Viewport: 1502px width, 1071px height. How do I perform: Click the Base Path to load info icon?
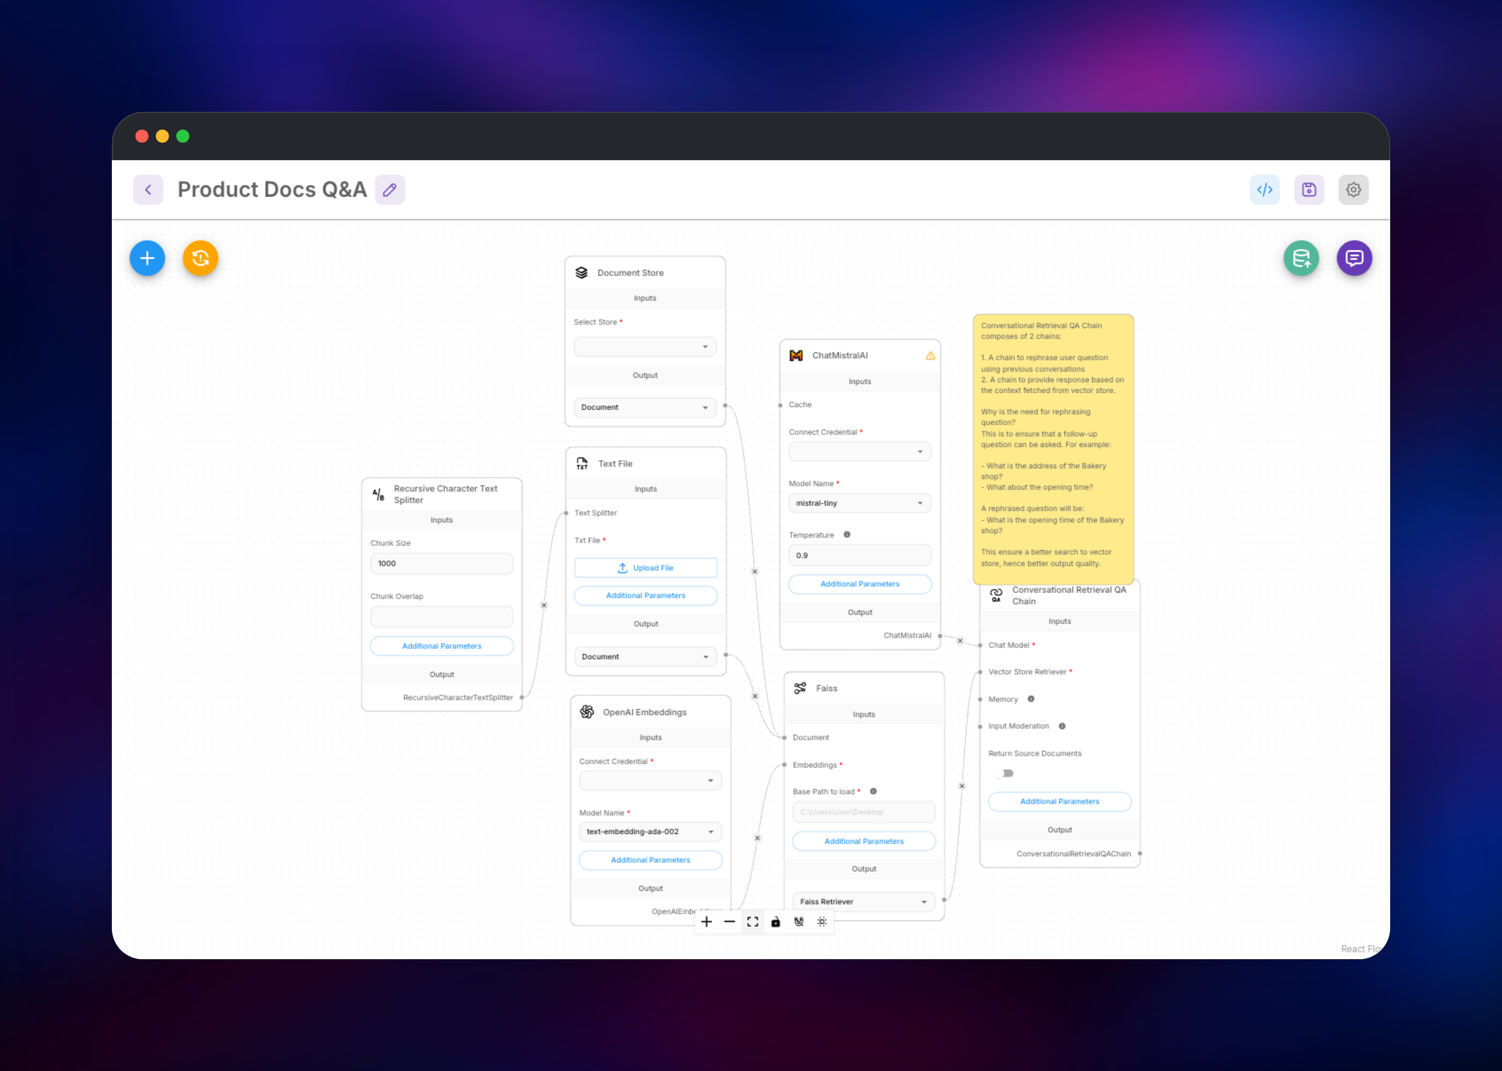click(873, 791)
